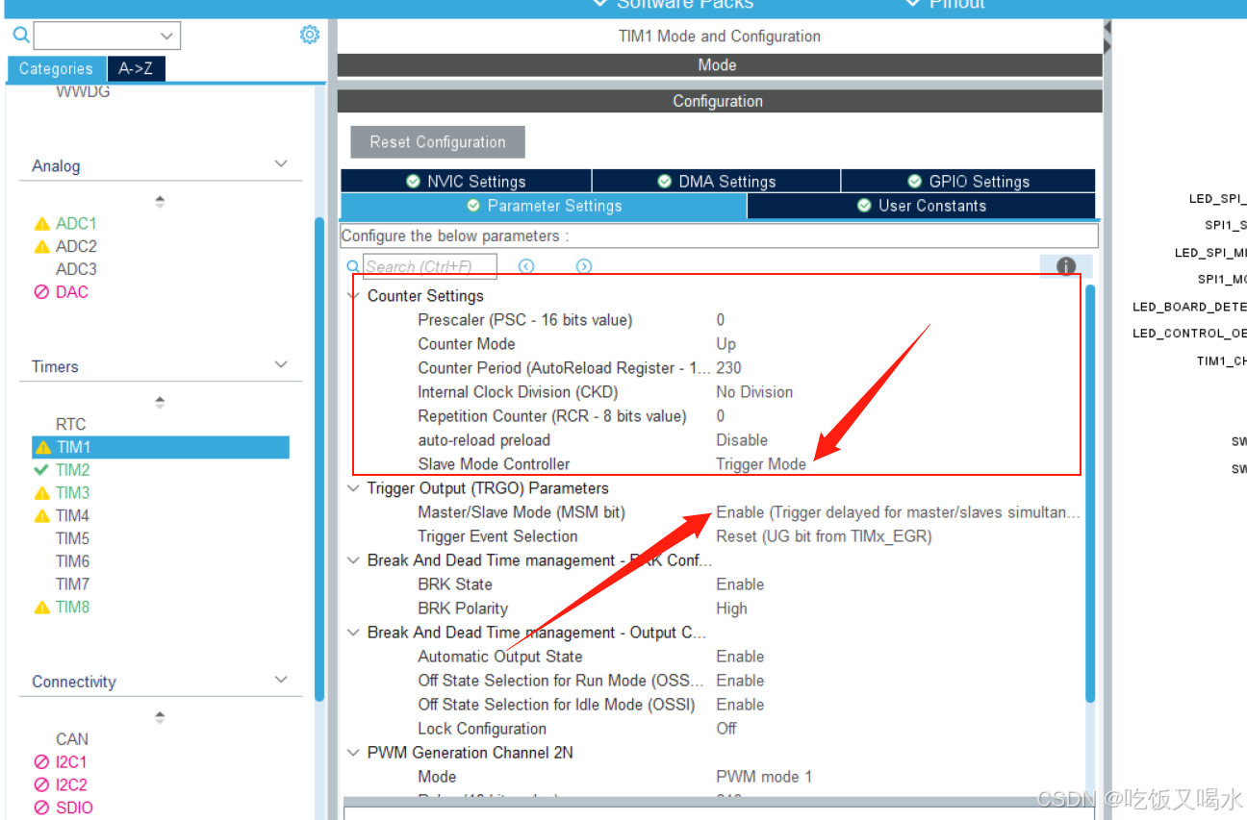This screenshot has height=820, width=1247.
Task: Select CAN in the Connectivity list
Action: click(x=72, y=739)
